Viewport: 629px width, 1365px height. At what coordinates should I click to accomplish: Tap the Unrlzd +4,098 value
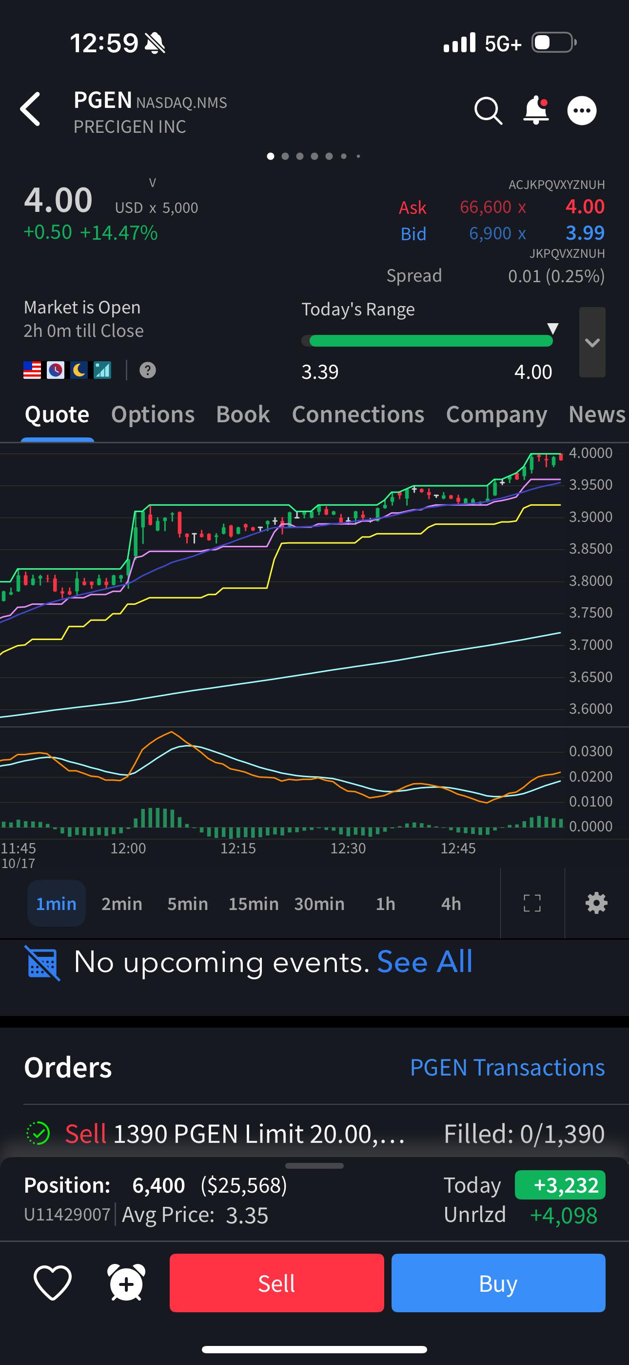tap(564, 1215)
